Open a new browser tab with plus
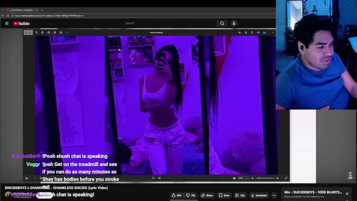Viewport: 357px width, 201px height. (x=42, y=10)
